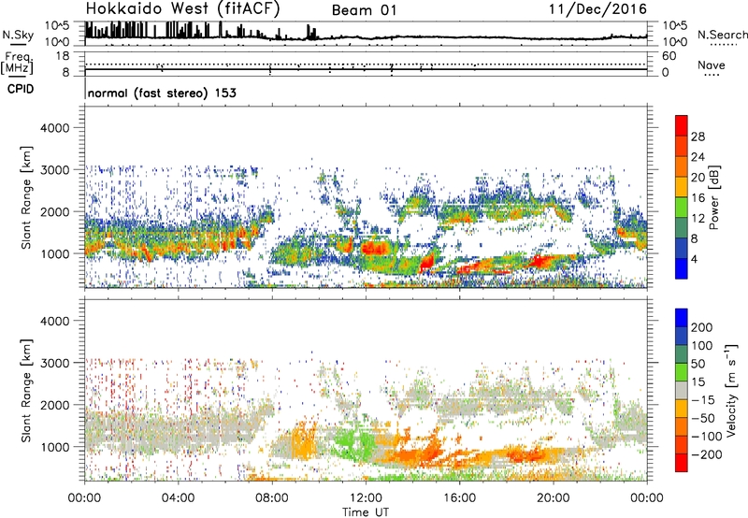Image resolution: width=748 pixels, height=518 pixels.
Task: Click the velocity panel 'Slant Range [km]' label
Action: coord(26,391)
